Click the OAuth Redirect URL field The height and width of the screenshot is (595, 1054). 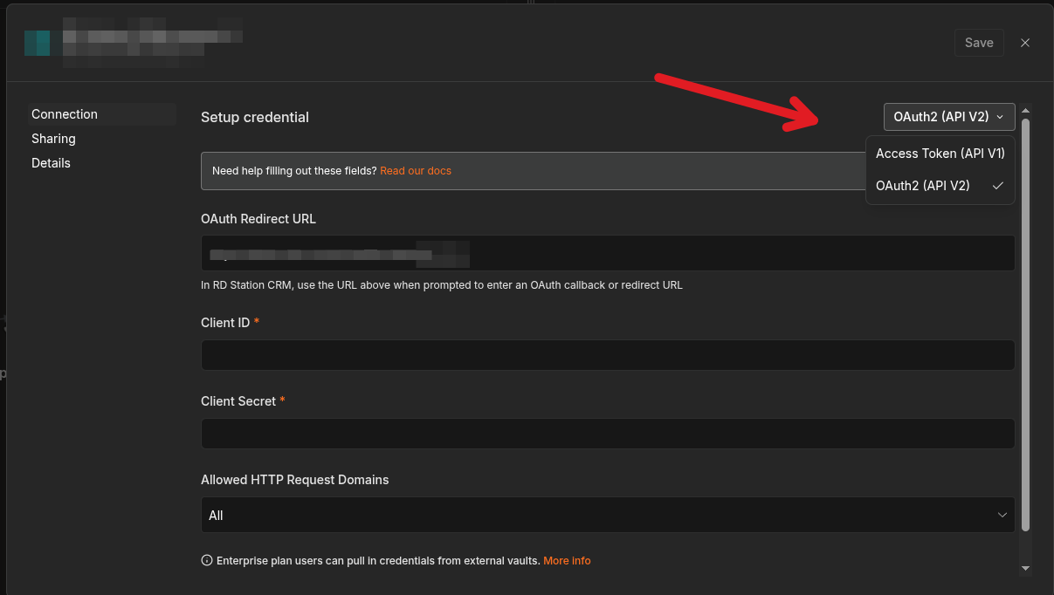pyautogui.click(x=608, y=253)
